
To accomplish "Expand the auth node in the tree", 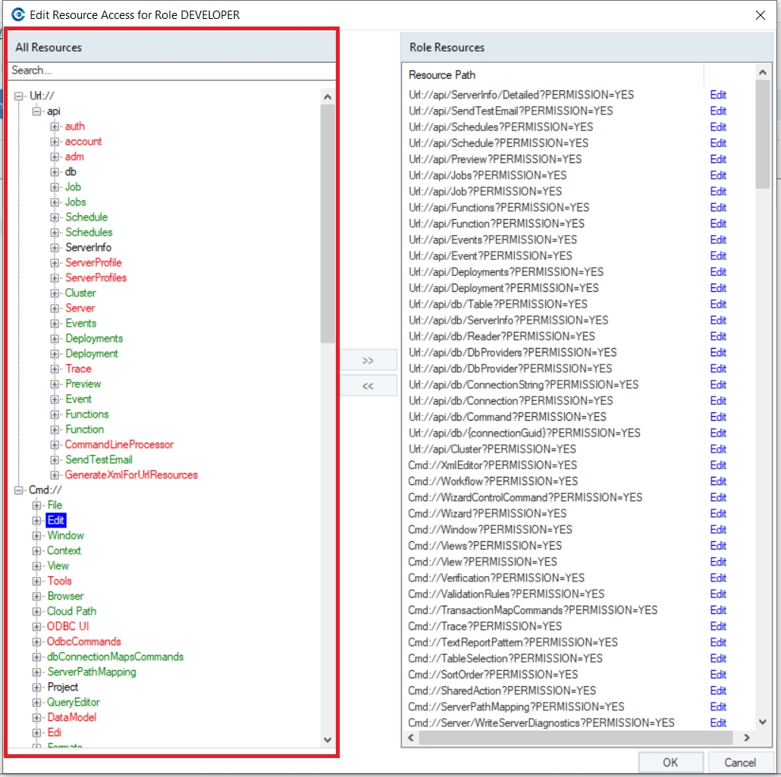I will click(x=55, y=127).
